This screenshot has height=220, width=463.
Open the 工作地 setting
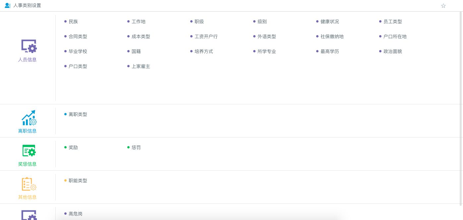(139, 22)
